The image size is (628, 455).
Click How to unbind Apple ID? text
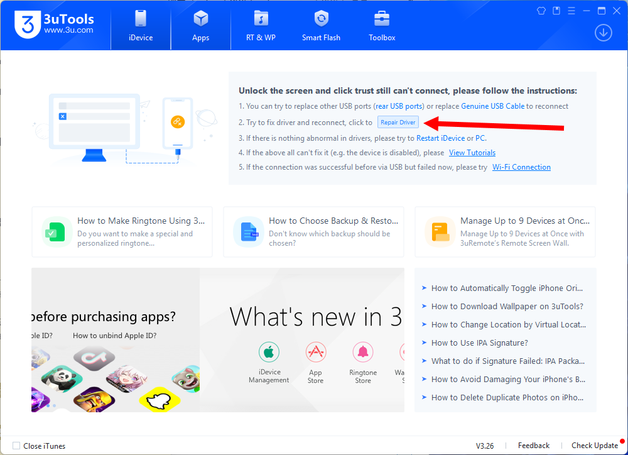pos(114,336)
